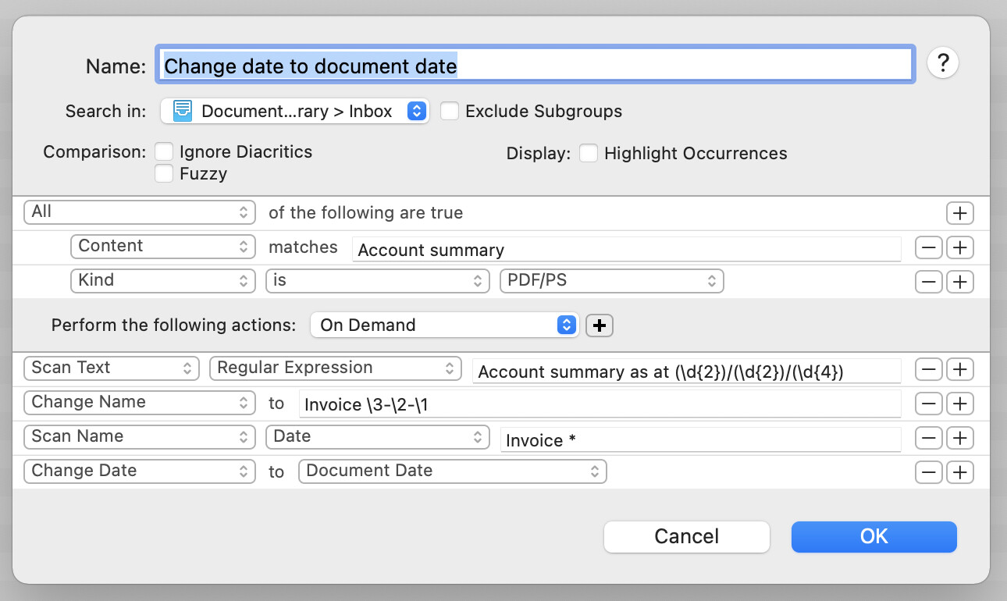This screenshot has width=1007, height=601.
Task: Add an action after the Change Name row
Action: pyautogui.click(x=959, y=404)
